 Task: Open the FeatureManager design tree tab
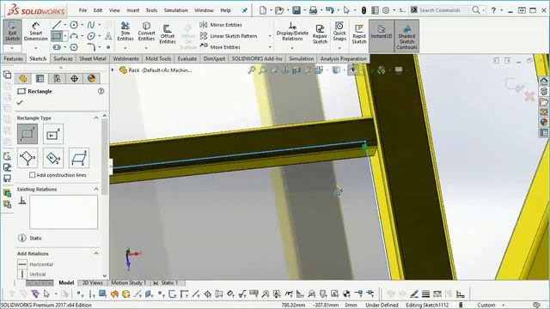(x=23, y=78)
